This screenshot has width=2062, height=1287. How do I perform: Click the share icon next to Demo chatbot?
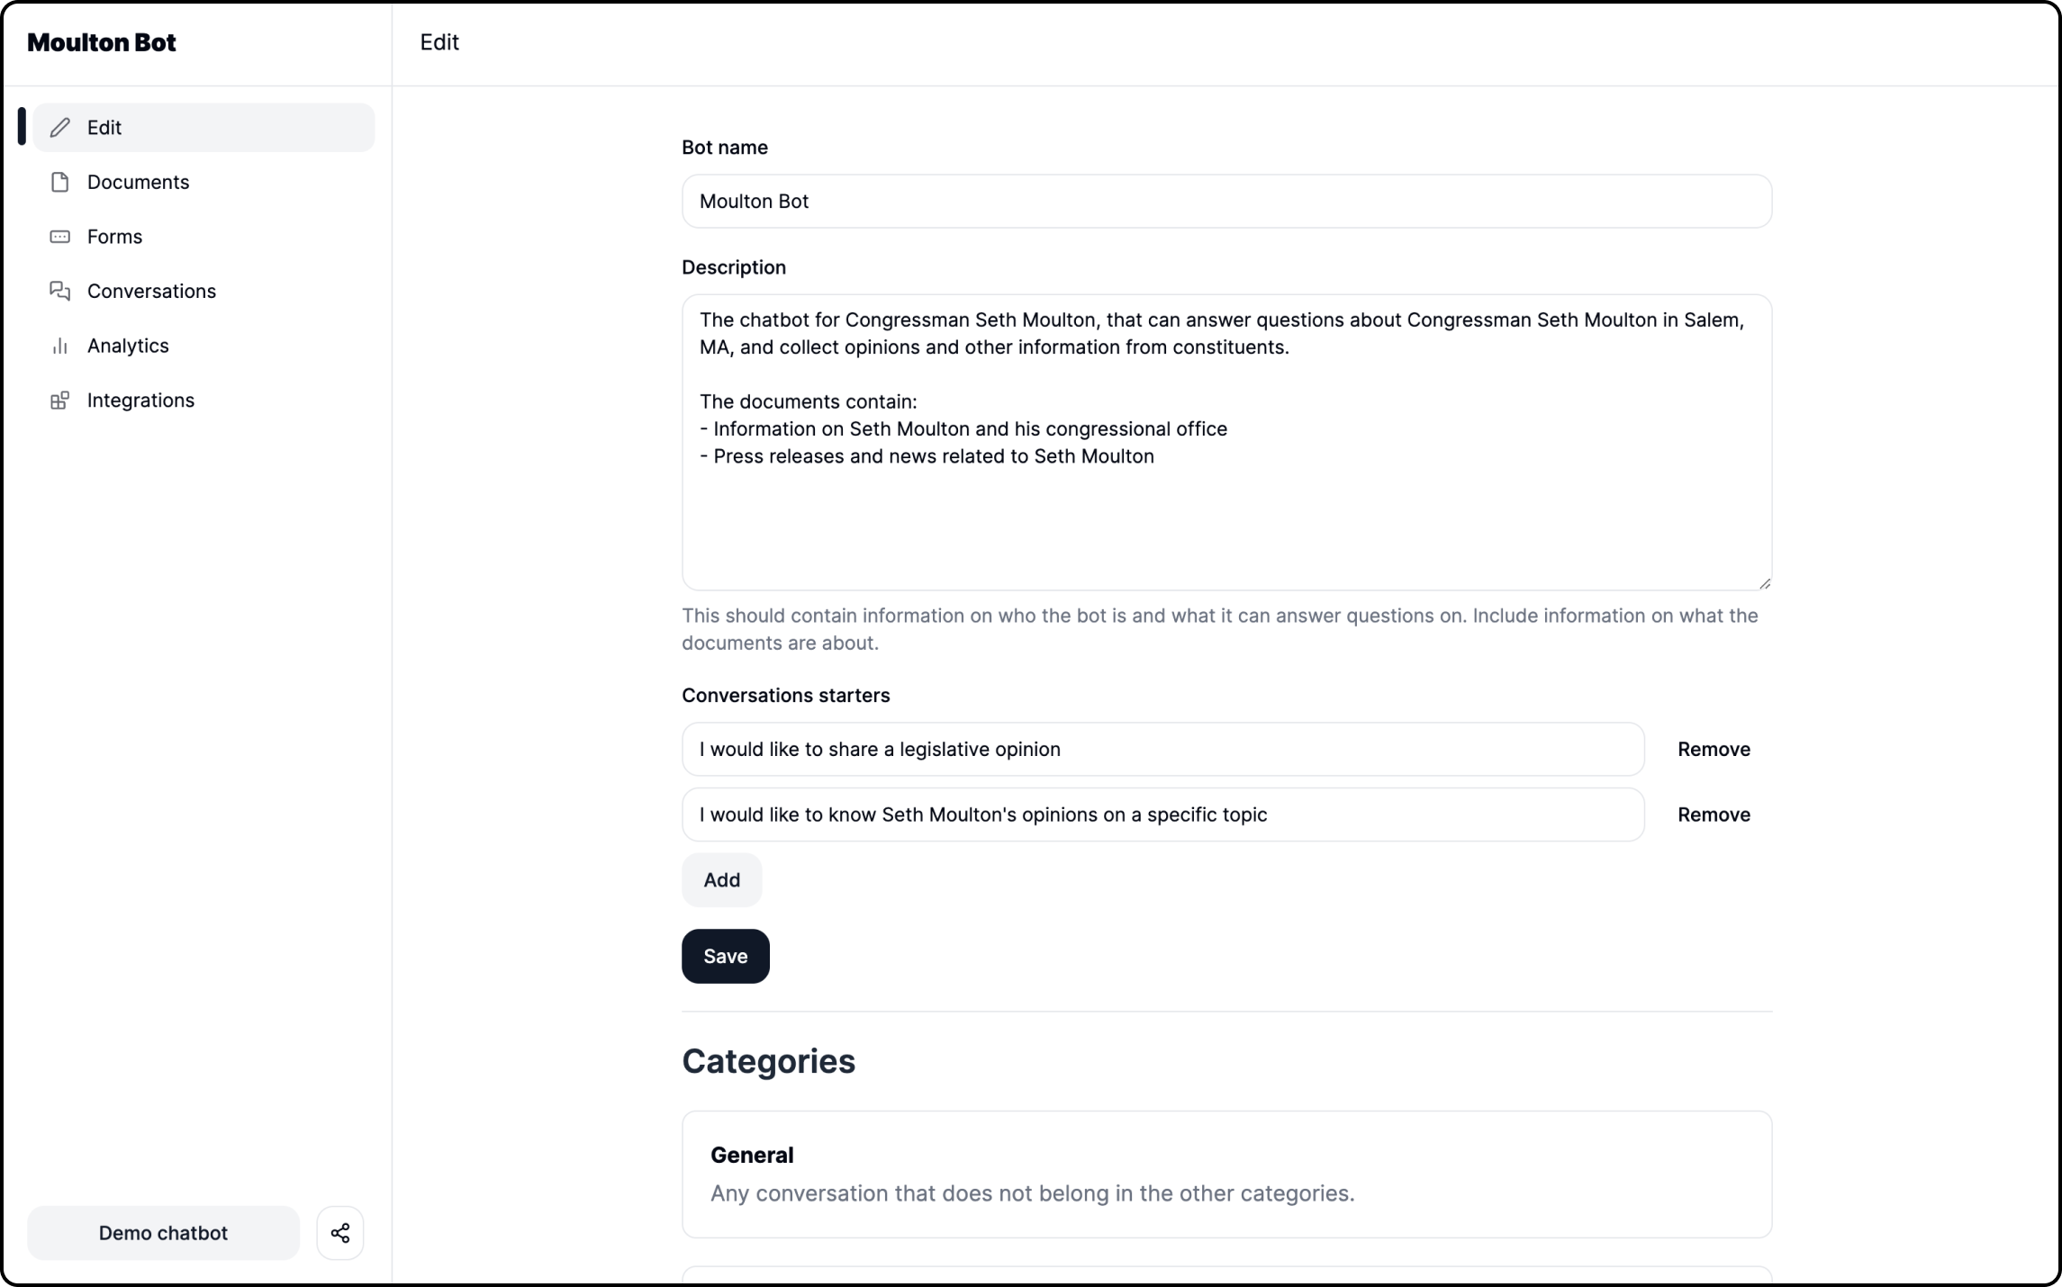click(x=339, y=1232)
